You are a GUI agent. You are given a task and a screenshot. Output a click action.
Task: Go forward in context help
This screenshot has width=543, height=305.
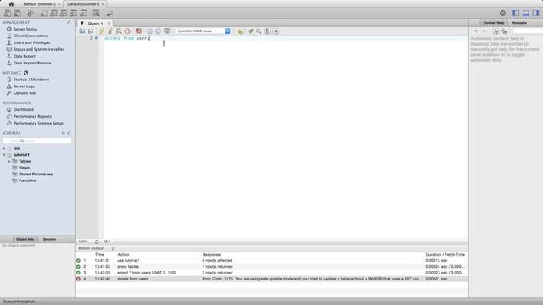coord(484,31)
